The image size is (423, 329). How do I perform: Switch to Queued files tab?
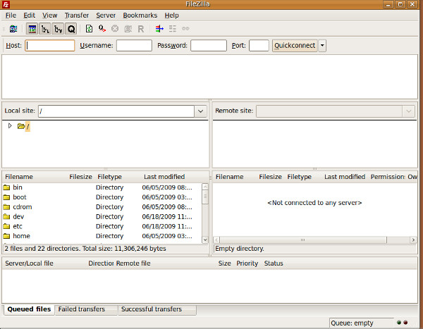[29, 309]
